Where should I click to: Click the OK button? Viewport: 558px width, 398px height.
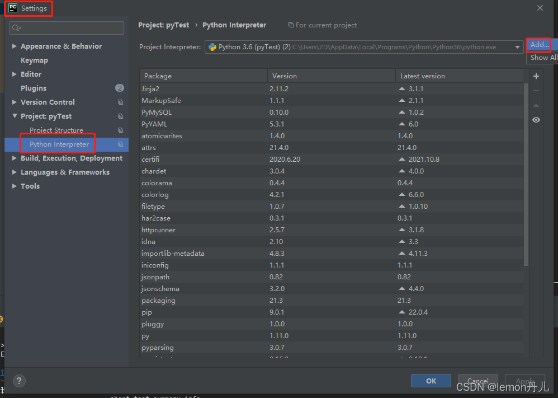point(431,381)
